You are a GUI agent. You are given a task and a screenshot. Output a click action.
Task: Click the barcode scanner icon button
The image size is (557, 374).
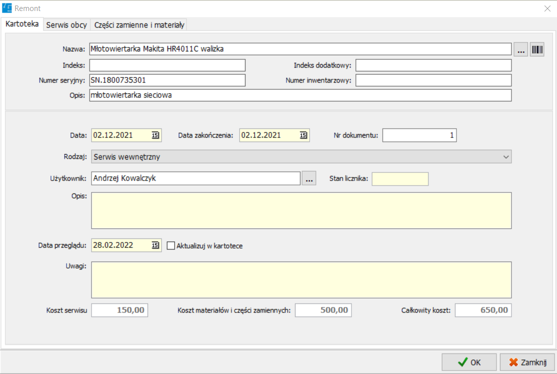tap(537, 49)
